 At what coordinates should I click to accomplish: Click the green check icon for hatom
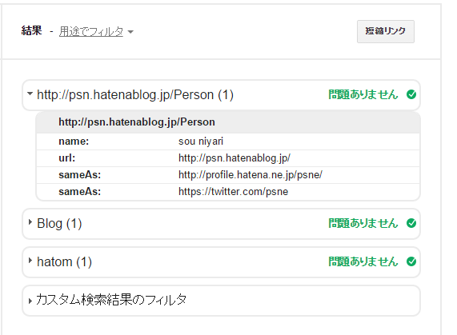tap(411, 261)
